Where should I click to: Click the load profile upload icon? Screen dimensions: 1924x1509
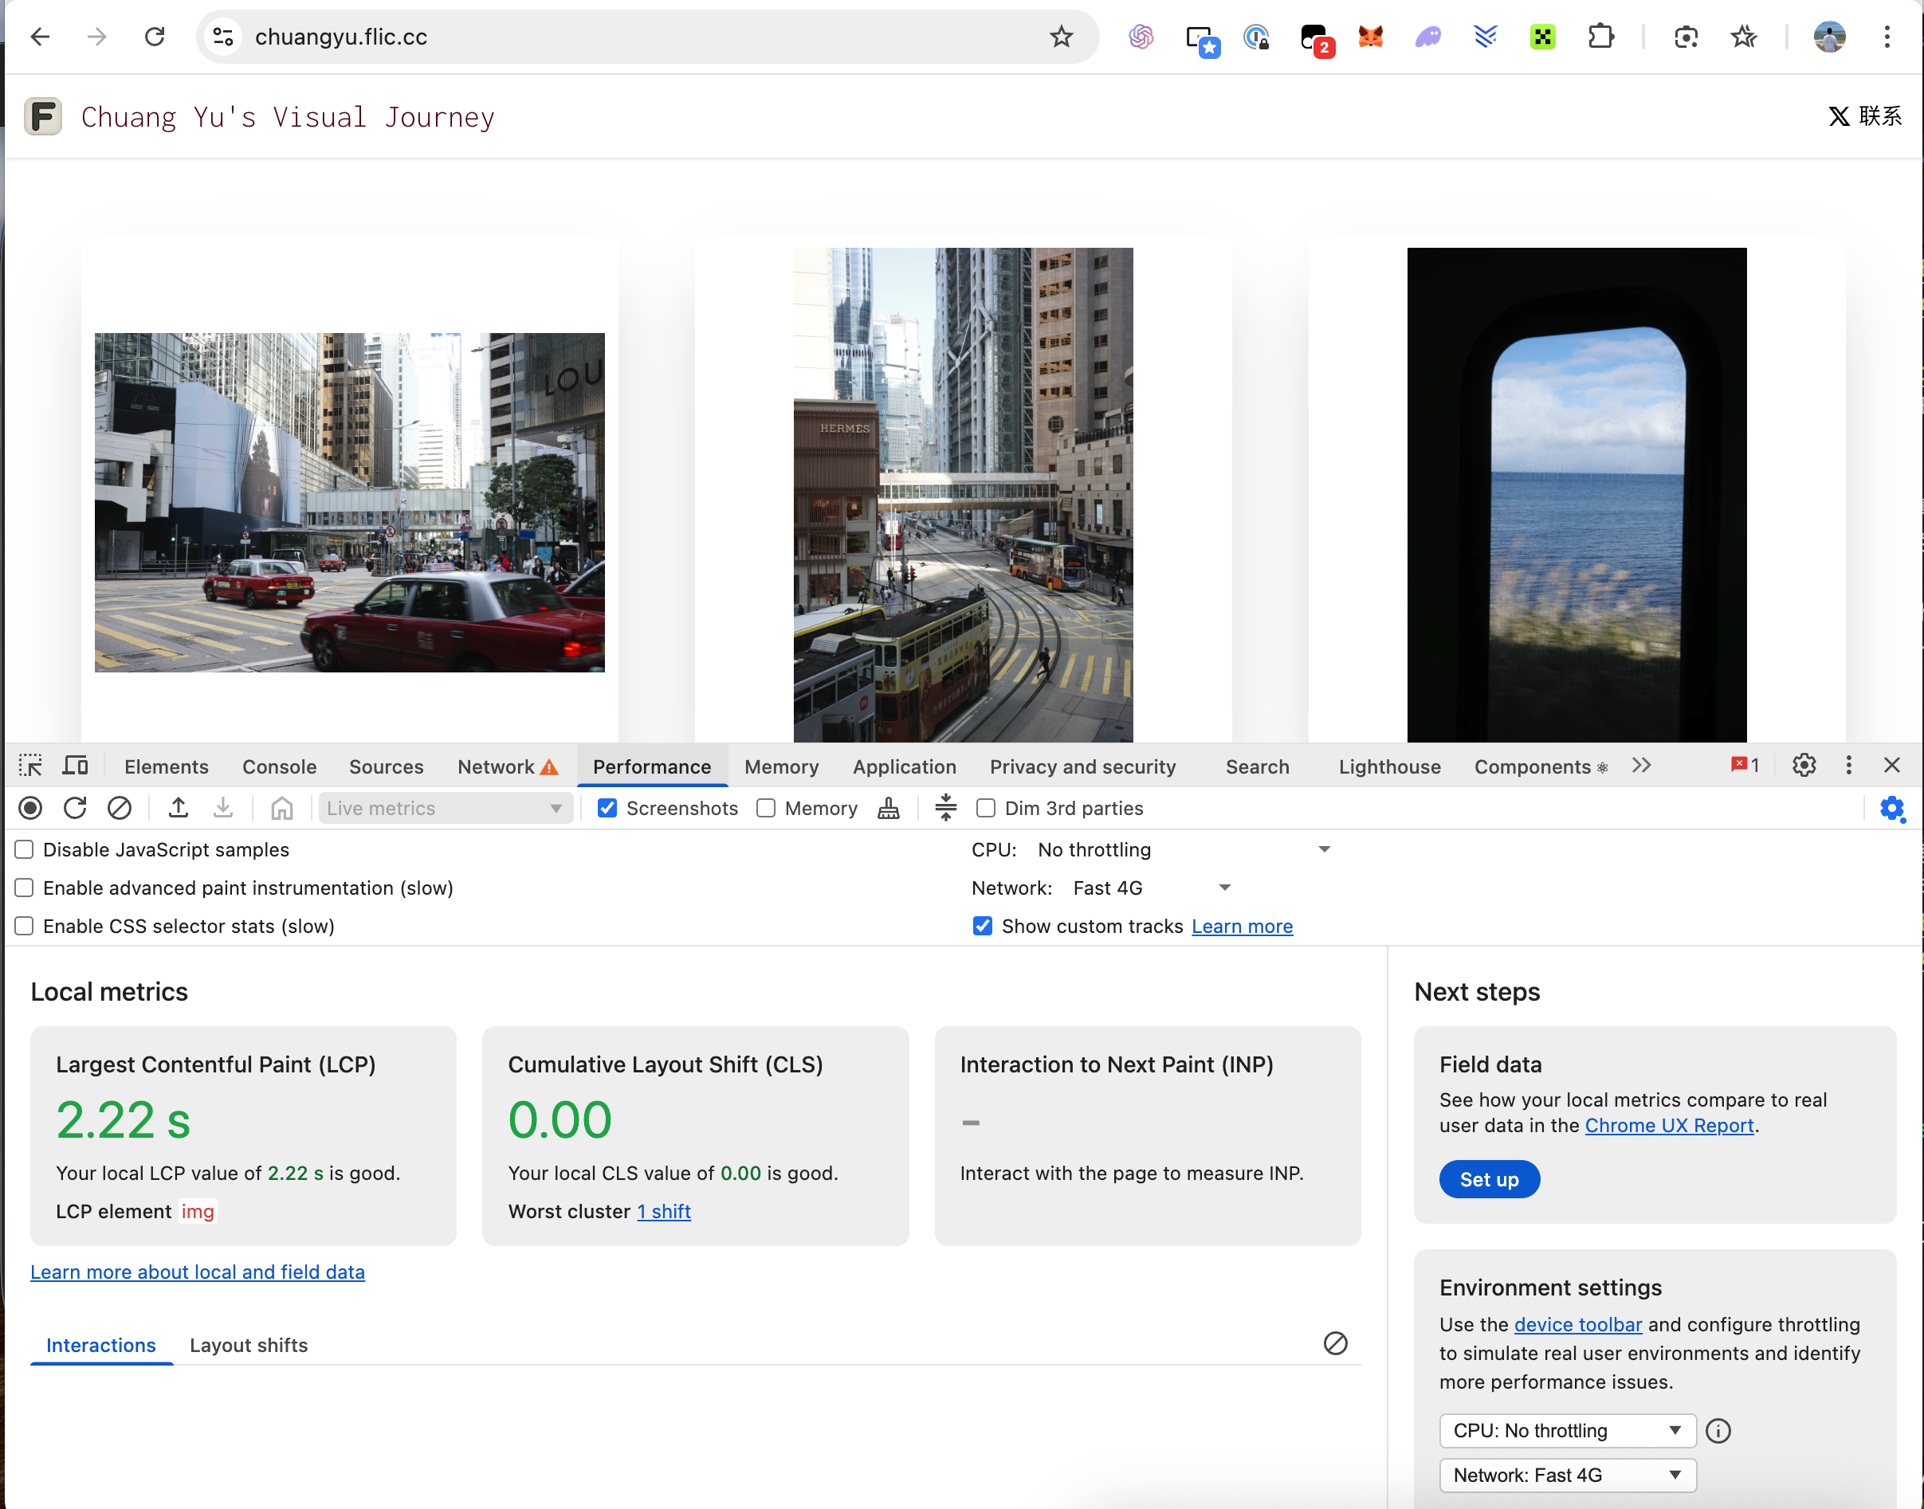point(179,809)
